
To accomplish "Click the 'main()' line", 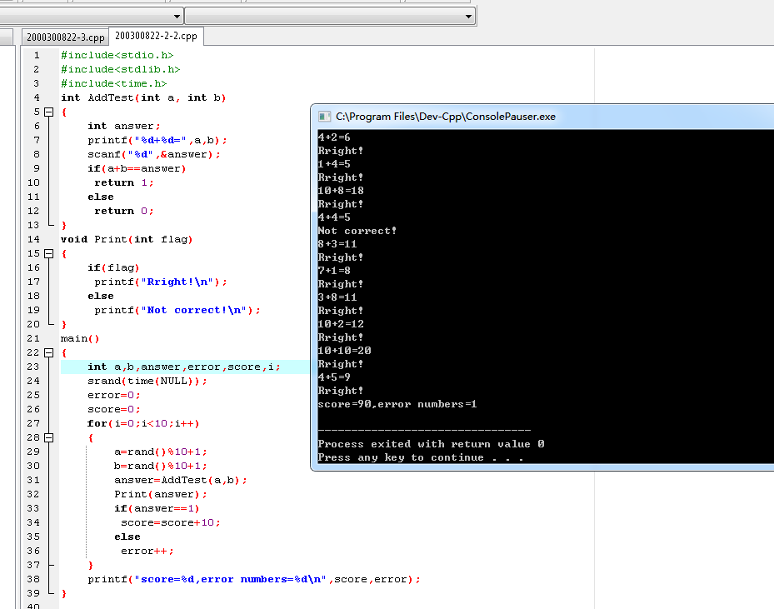I will point(80,338).
